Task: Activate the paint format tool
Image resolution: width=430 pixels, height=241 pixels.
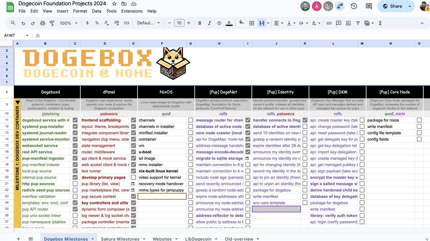Action: [52, 23]
